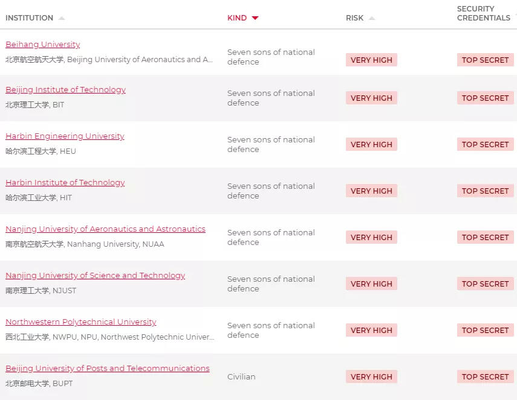This screenshot has height=400, width=517.
Task: Click the Institution column header
Action: click(x=30, y=18)
